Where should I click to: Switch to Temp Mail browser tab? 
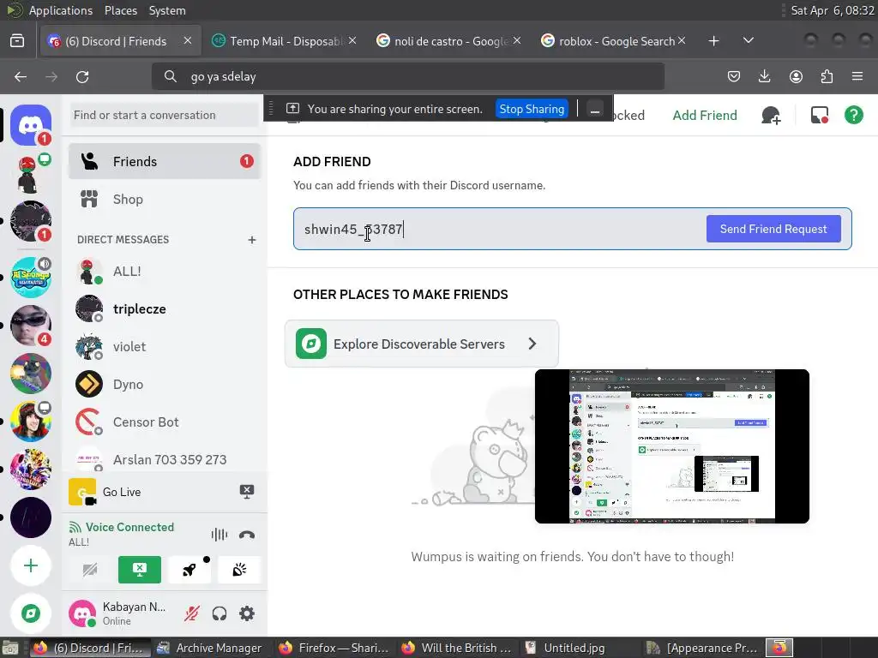point(285,41)
